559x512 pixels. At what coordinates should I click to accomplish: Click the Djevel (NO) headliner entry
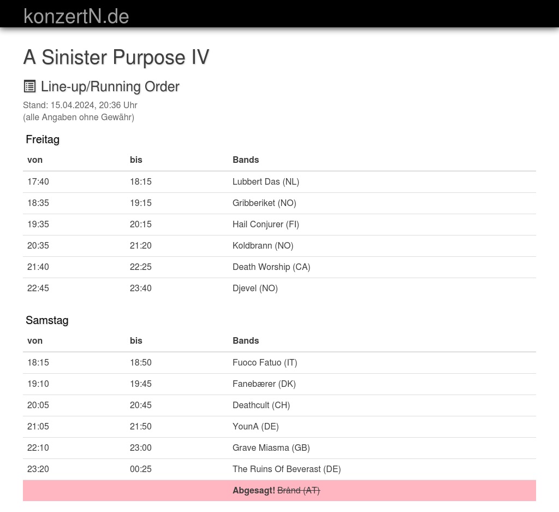[x=255, y=288]
